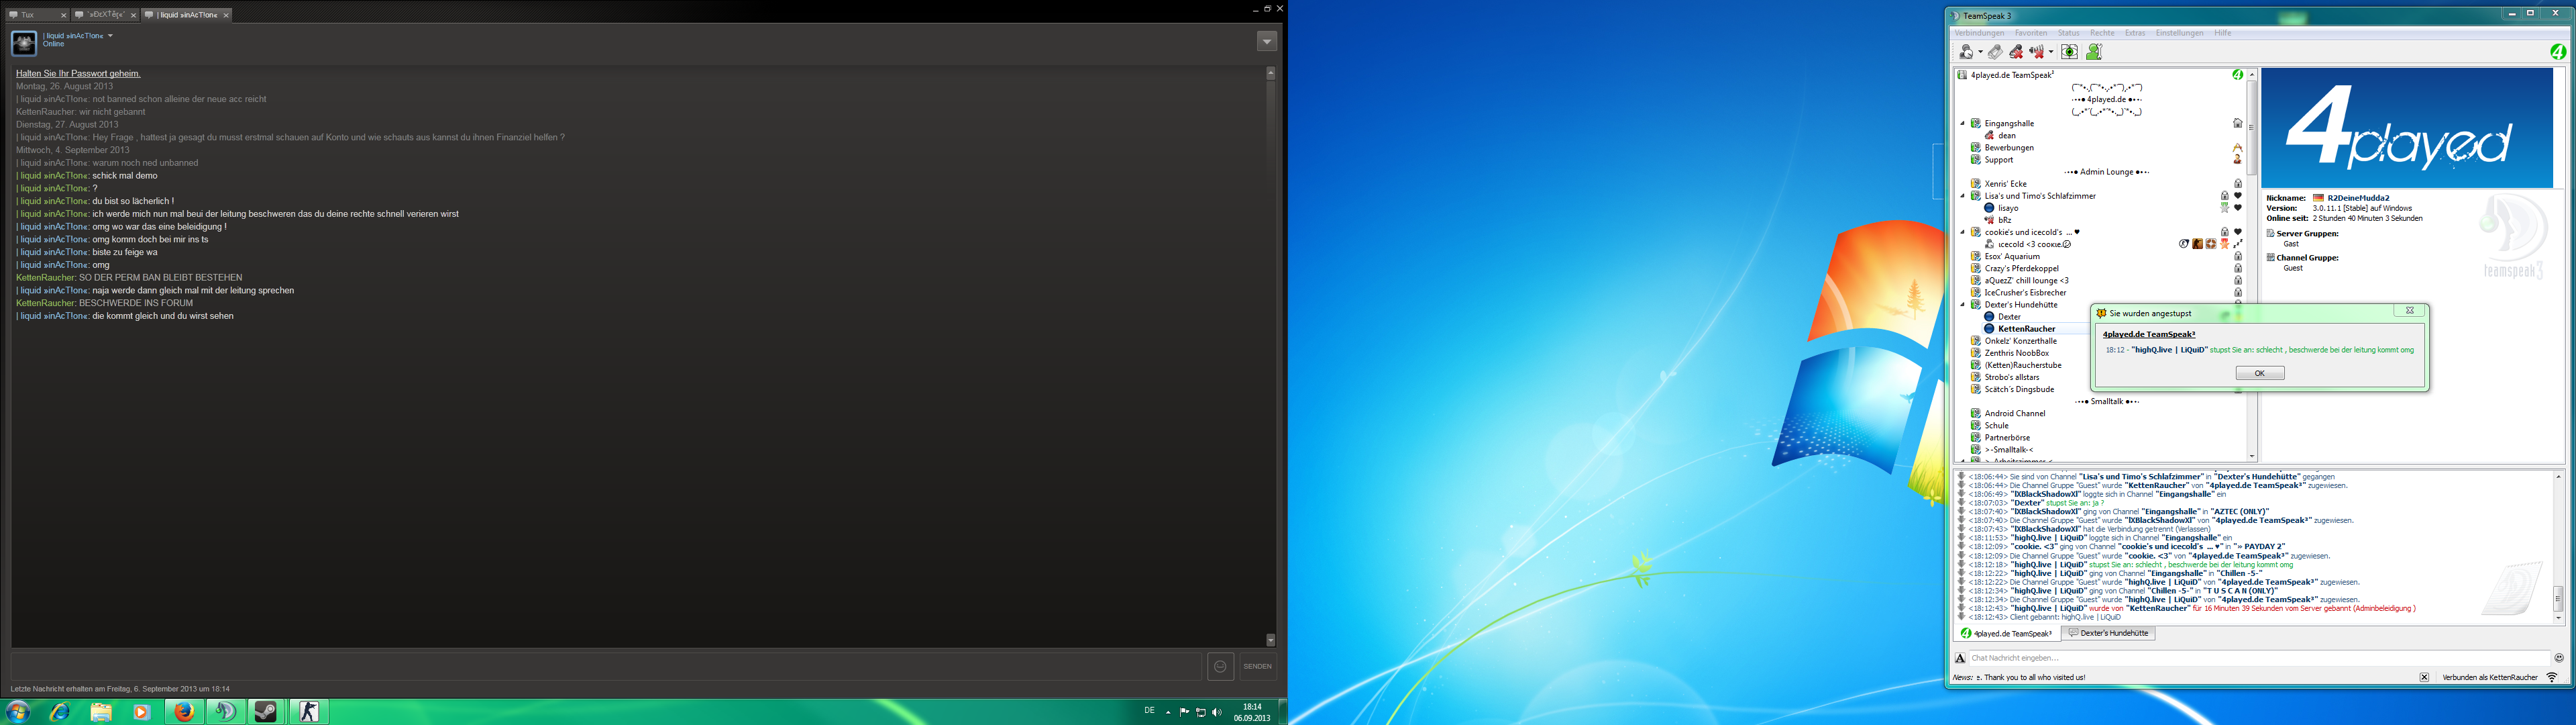This screenshot has height=725, width=2576.
Task: Select Android Channel in tree
Action: click(2014, 414)
